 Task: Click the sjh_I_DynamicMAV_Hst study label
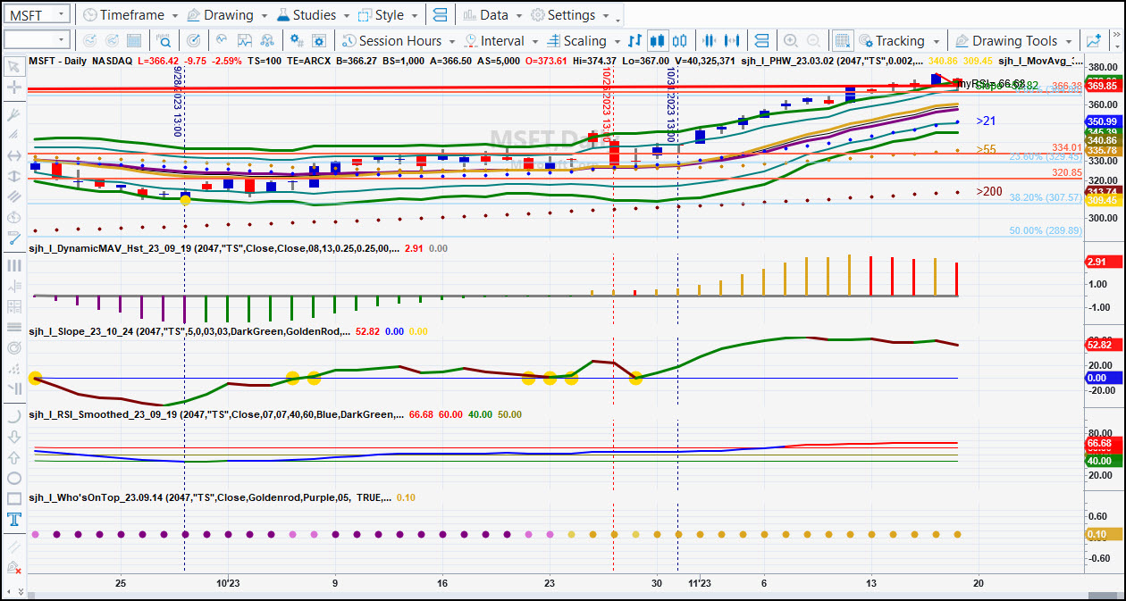tap(214, 248)
